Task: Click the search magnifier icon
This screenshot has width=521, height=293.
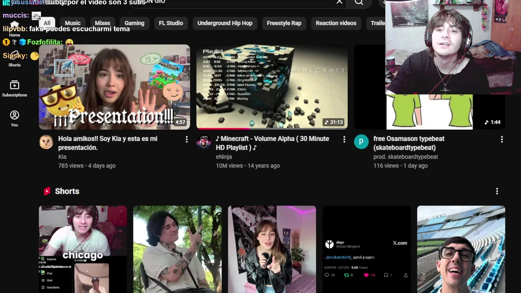Action: (359, 2)
